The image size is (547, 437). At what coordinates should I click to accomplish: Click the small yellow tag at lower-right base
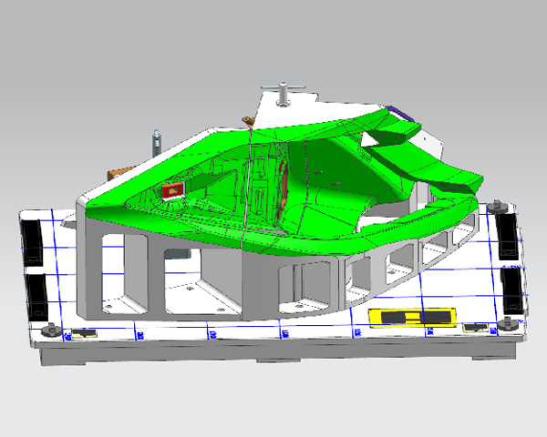pyautogui.click(x=474, y=328)
